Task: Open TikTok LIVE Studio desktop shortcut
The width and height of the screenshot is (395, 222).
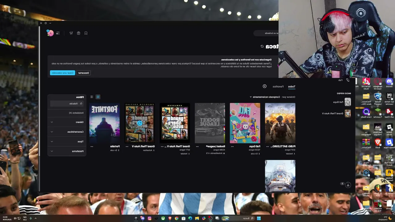Action: 366,83
